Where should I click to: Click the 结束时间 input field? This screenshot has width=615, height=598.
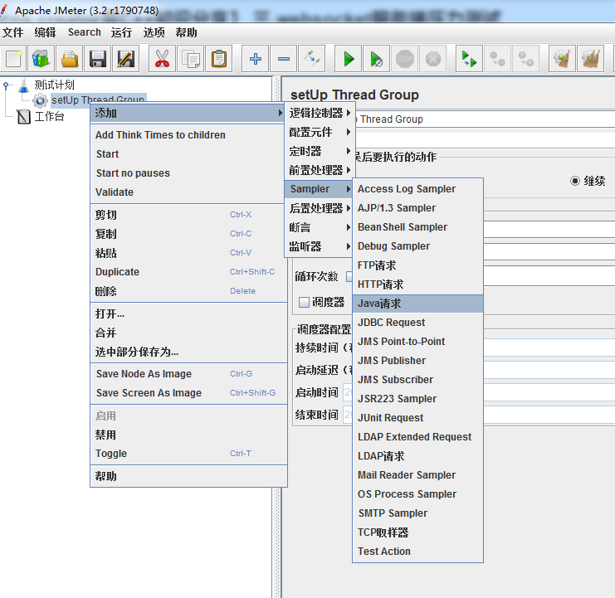click(479, 415)
